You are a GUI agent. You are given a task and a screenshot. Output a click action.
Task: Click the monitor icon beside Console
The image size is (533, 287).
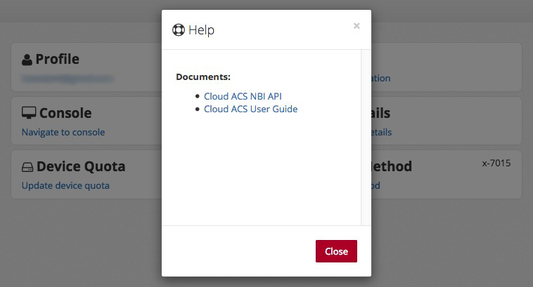pyautogui.click(x=29, y=113)
